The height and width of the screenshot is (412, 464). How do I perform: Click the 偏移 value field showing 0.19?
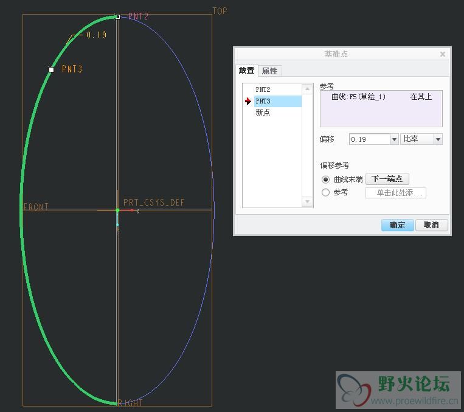[x=369, y=139]
